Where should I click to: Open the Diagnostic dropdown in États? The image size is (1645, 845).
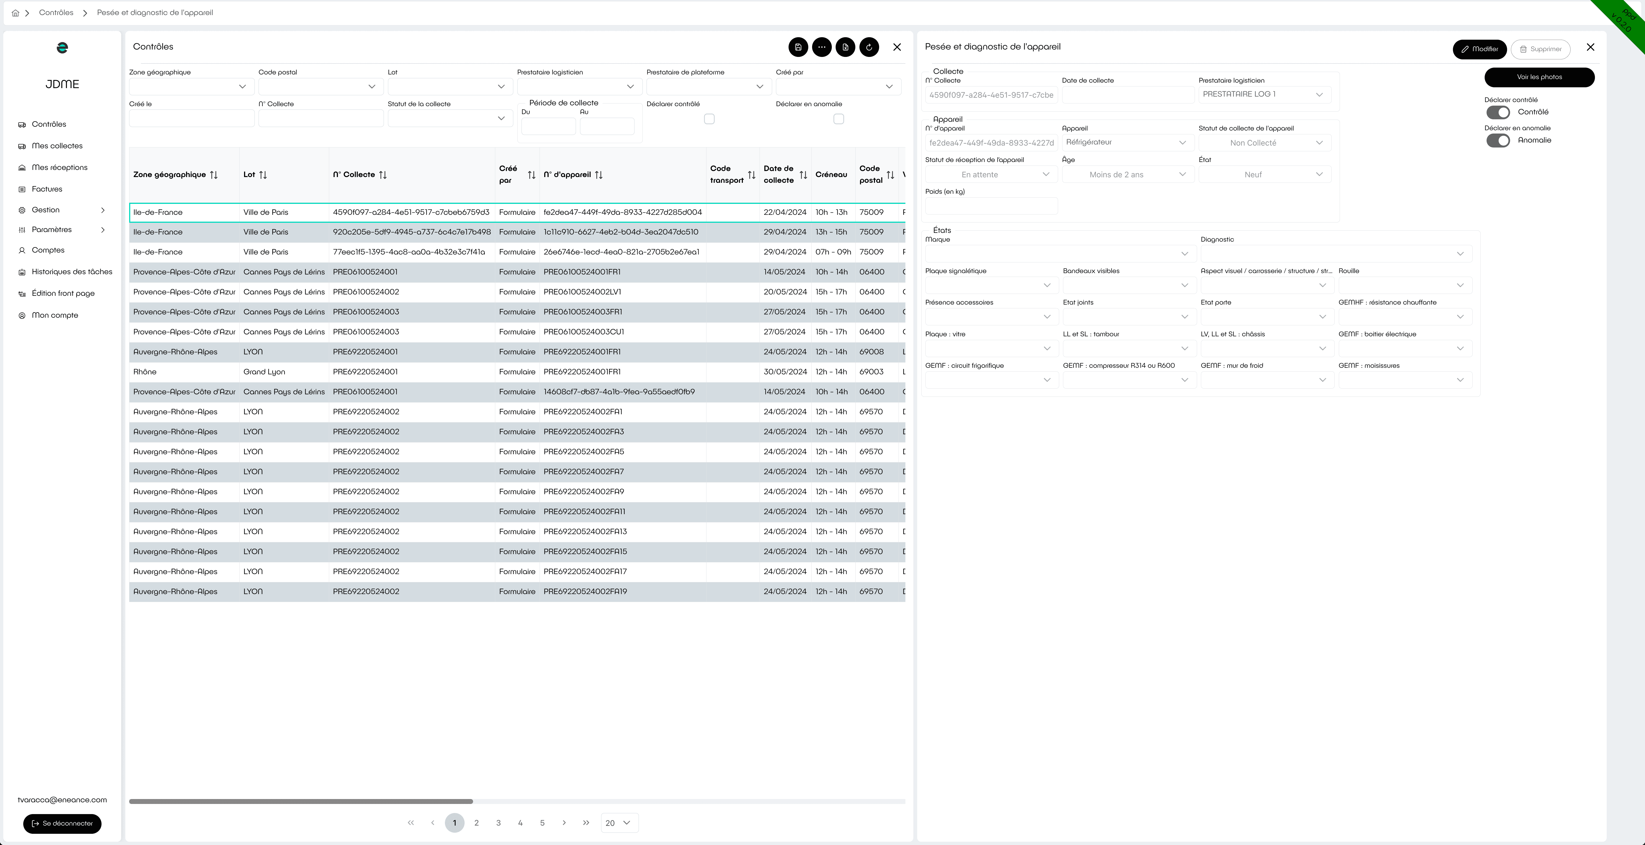(1335, 254)
